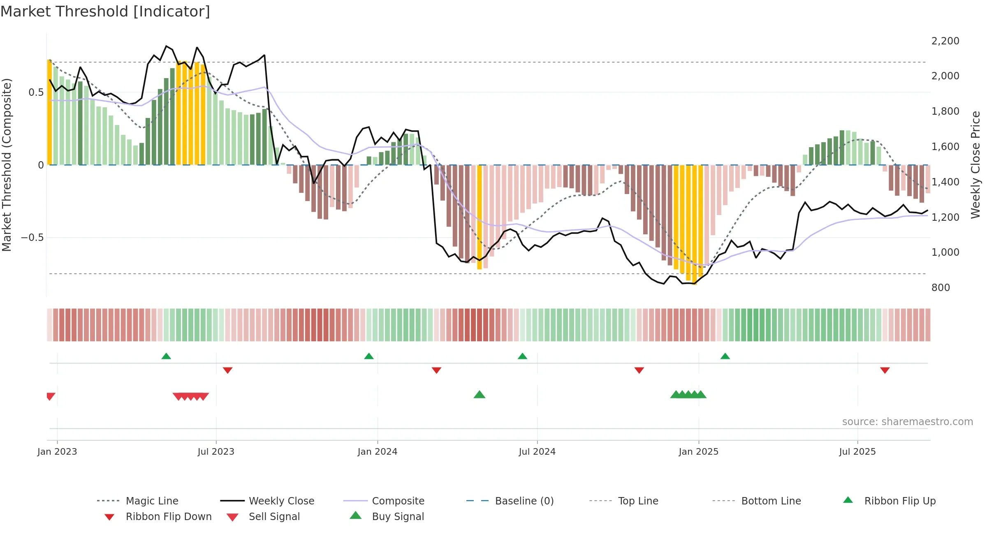Screen dimensions: 987x555
Task: Click the Ribbon Flip Up marker before July 2023
Action: 166,356
